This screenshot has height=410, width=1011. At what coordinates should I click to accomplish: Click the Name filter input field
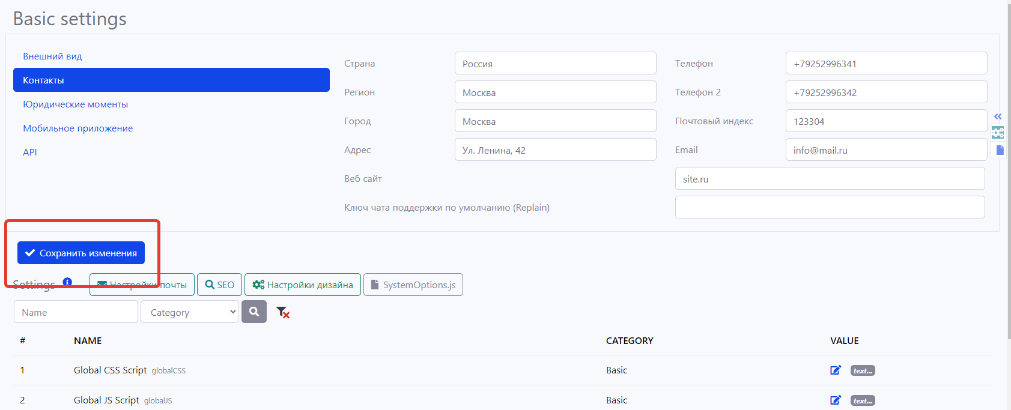[x=76, y=312]
